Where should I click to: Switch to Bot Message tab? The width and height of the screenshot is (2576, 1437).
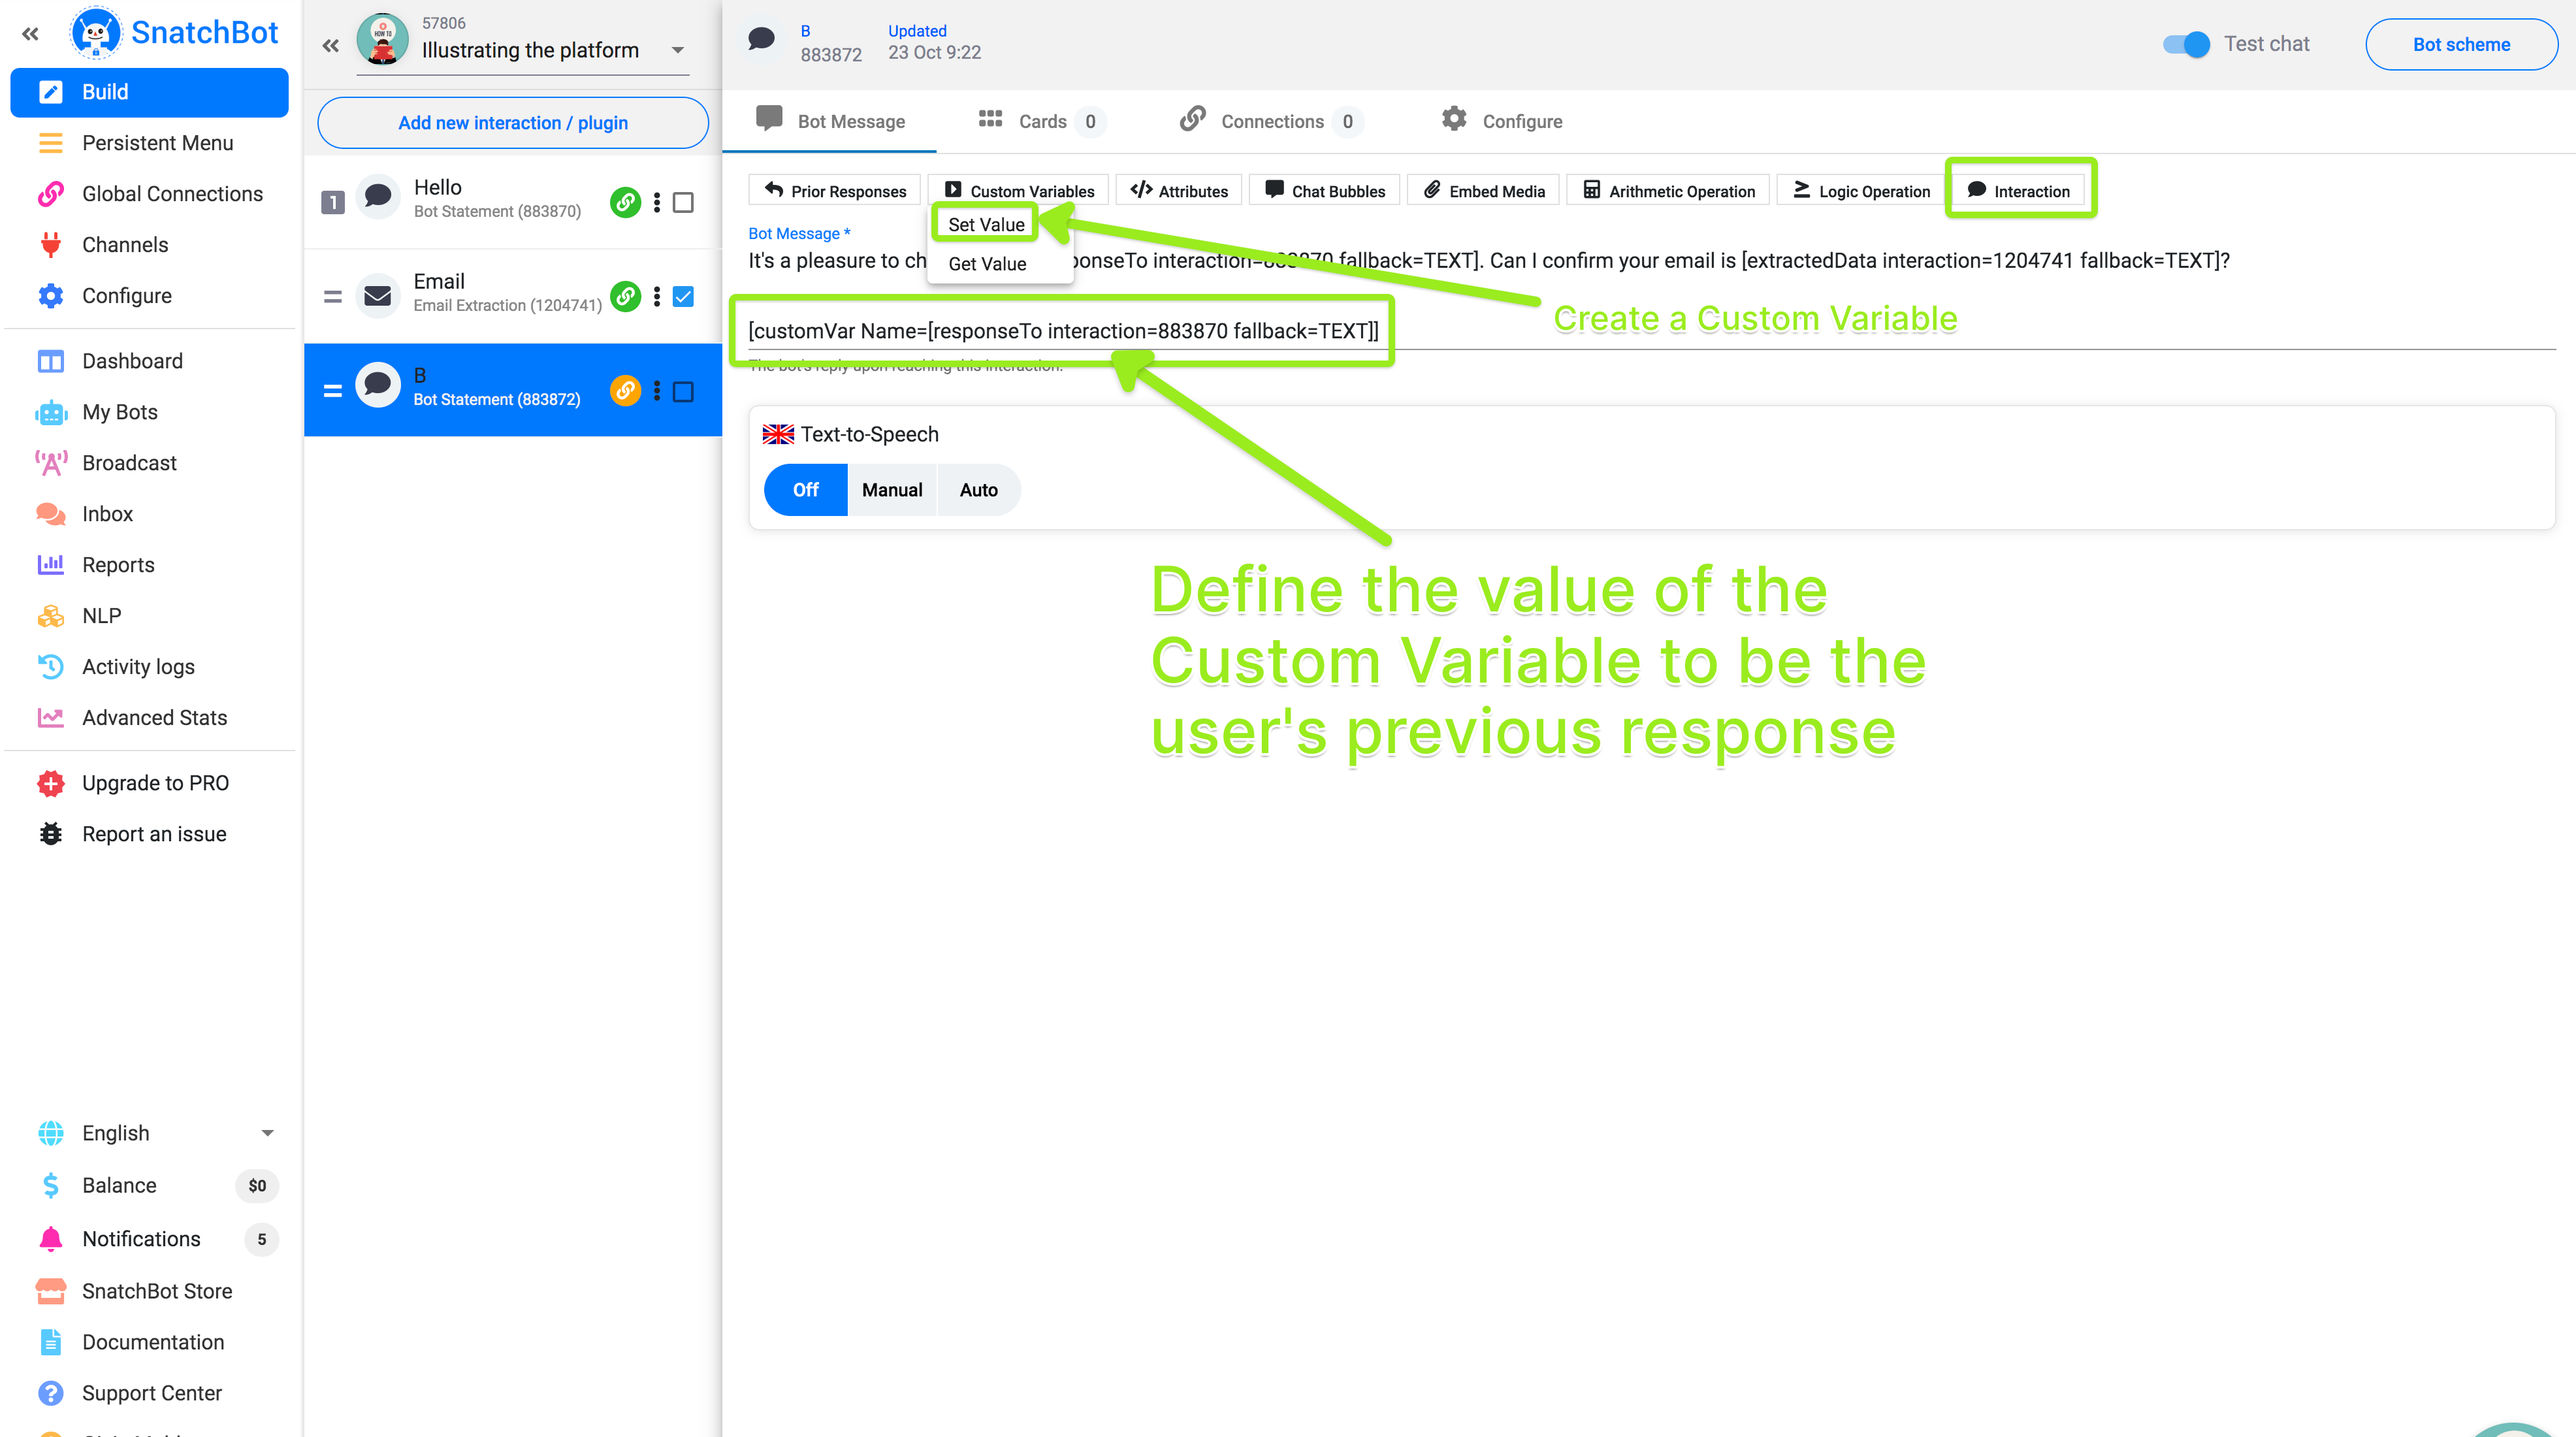coord(830,121)
